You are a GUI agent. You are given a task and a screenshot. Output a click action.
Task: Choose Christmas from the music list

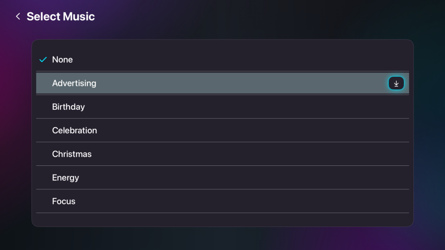[222, 154]
